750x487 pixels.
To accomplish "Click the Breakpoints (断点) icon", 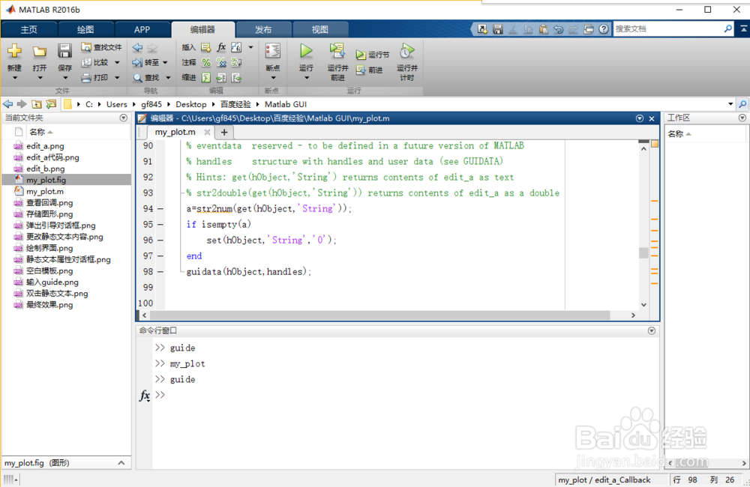I will click(273, 51).
